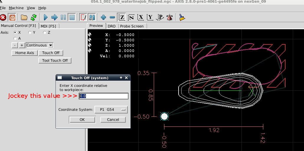Open Coordinate System P1 G54 dropdown
This screenshot has width=304, height=151.
111,110
